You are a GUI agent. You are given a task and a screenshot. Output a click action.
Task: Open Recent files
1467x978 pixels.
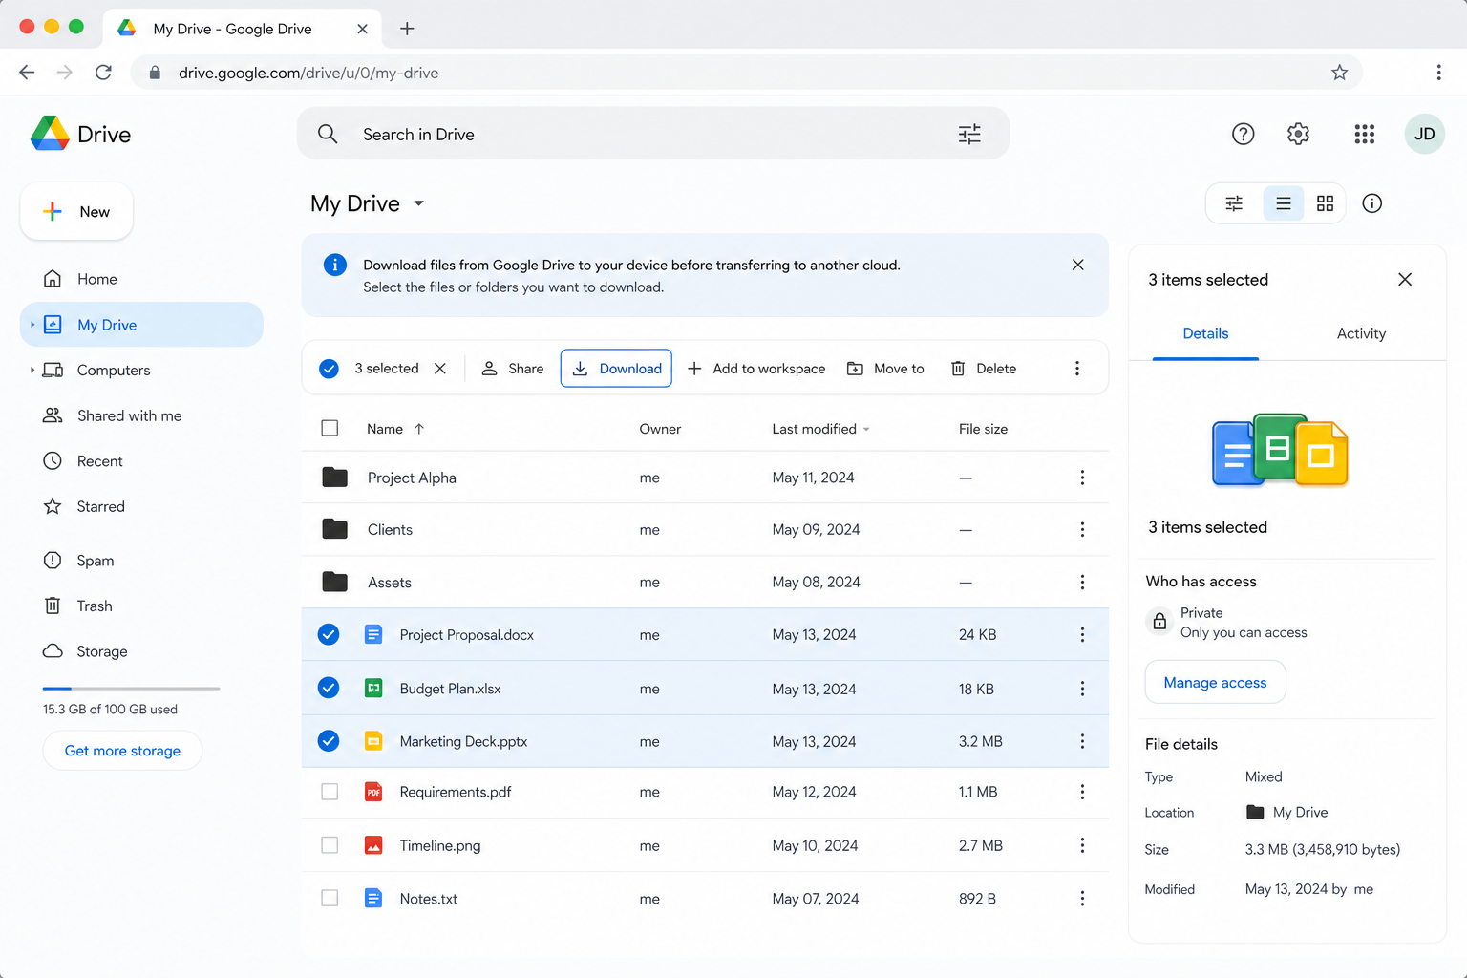coord(141,461)
